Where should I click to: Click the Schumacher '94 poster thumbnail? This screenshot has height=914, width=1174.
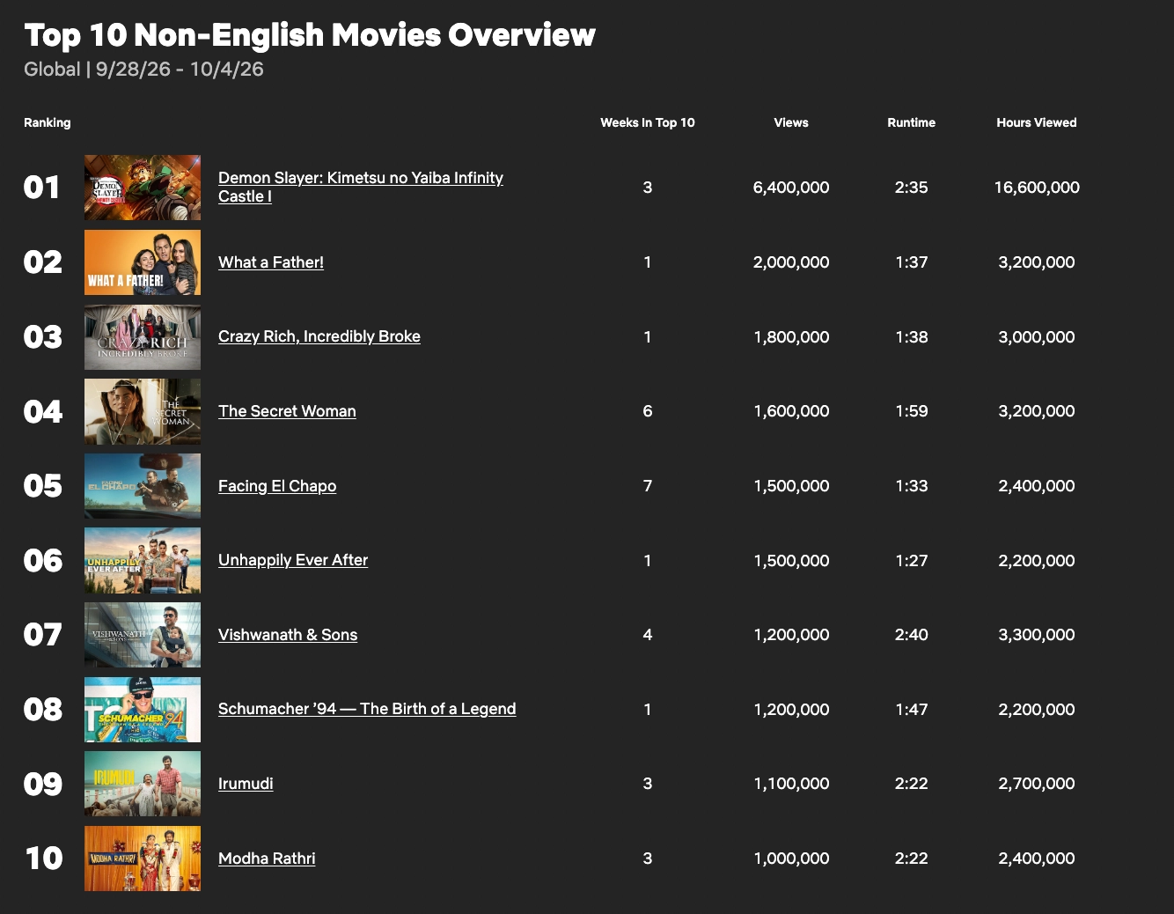143,710
